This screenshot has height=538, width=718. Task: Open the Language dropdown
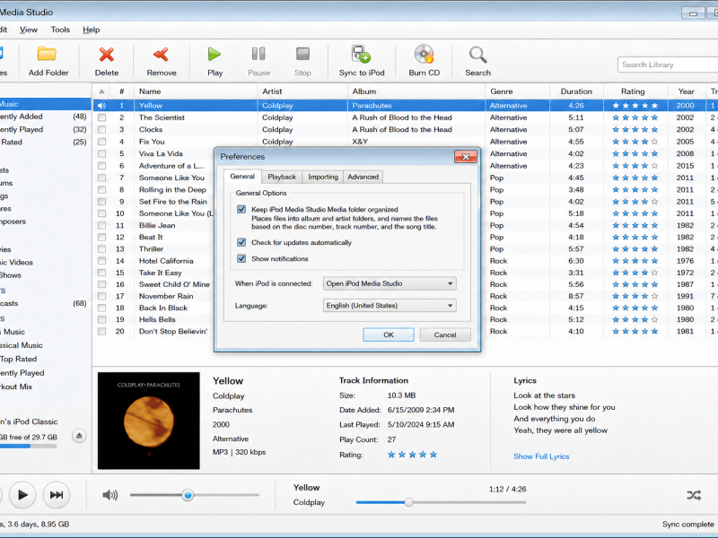click(390, 306)
